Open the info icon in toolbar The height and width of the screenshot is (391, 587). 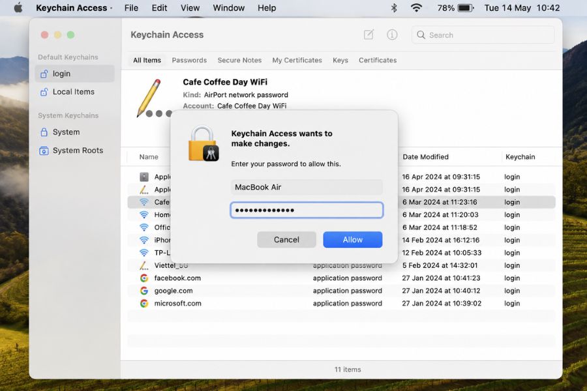pyautogui.click(x=391, y=35)
